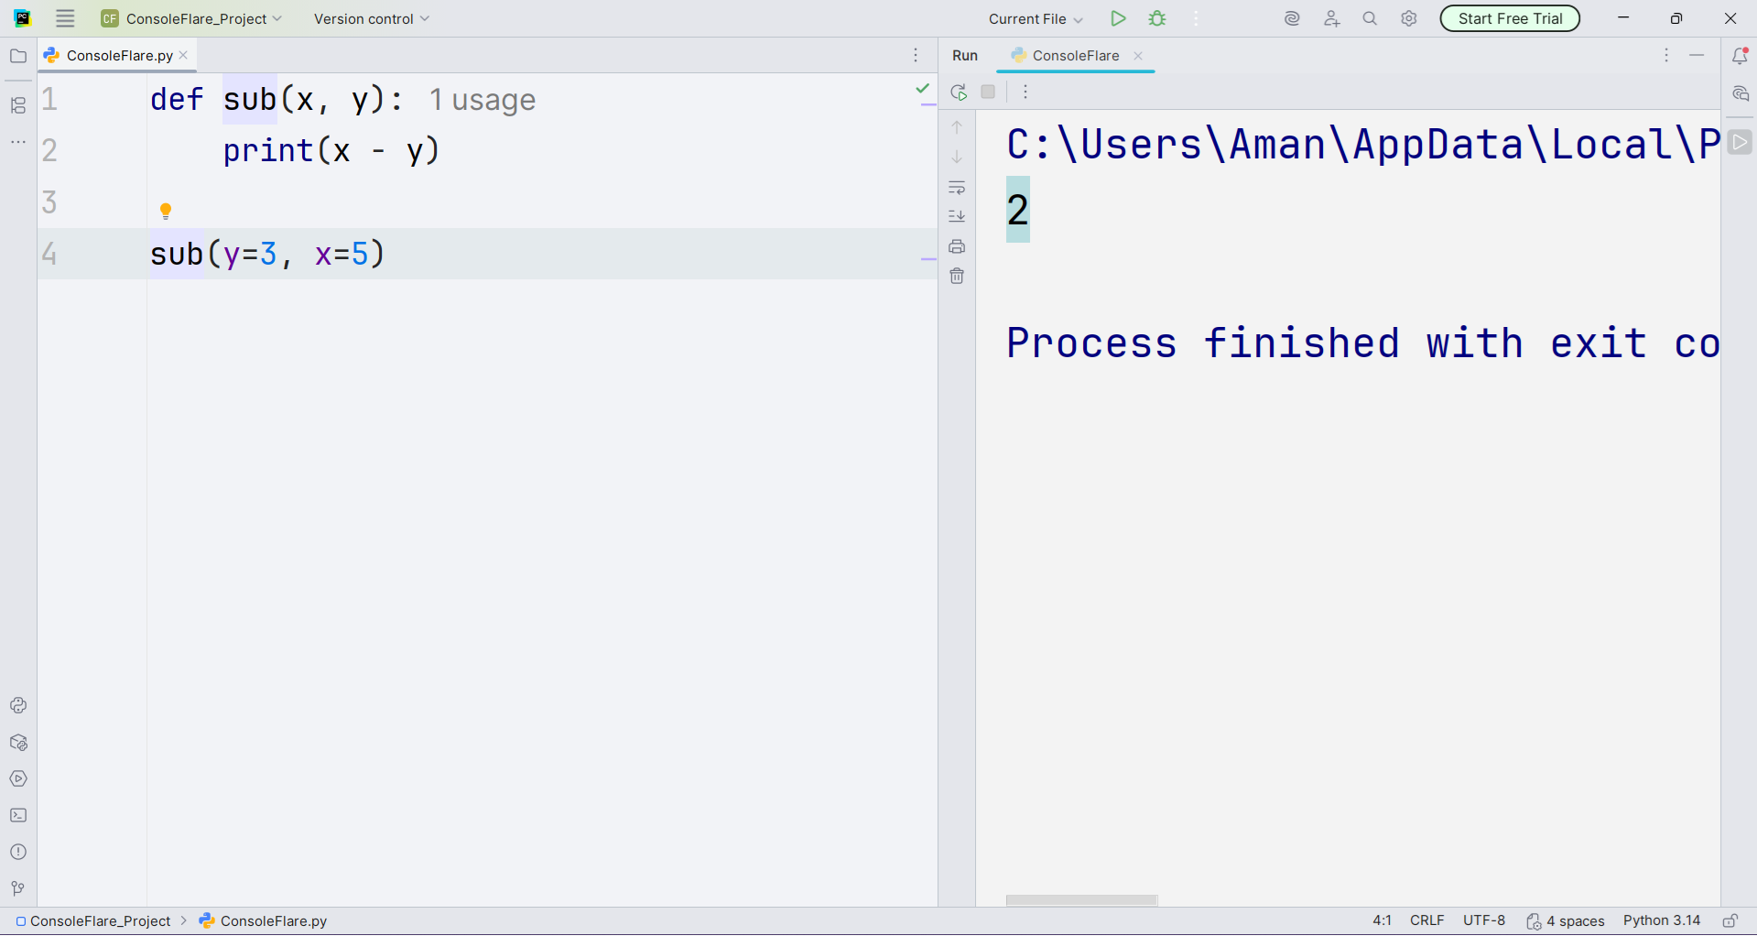Click the Start Free Trial button
The width and height of the screenshot is (1757, 936).
(x=1509, y=18)
